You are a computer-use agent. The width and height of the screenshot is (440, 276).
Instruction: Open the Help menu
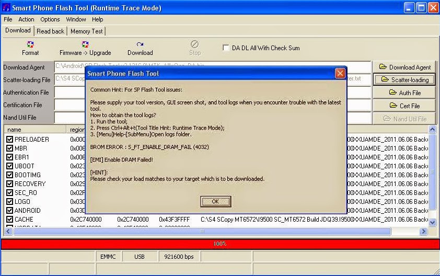tap(97, 19)
